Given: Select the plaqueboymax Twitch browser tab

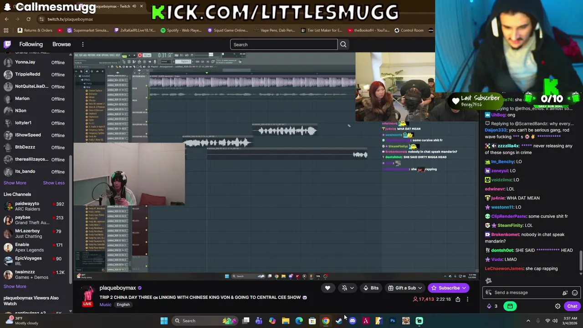Looking at the screenshot, I should coord(112,6).
